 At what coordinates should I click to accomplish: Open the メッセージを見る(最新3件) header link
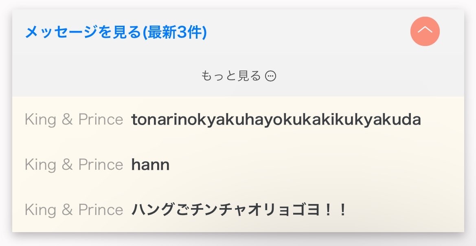tap(116, 32)
